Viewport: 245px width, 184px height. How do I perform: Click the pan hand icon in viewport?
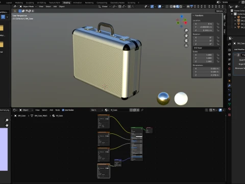tap(186, 36)
